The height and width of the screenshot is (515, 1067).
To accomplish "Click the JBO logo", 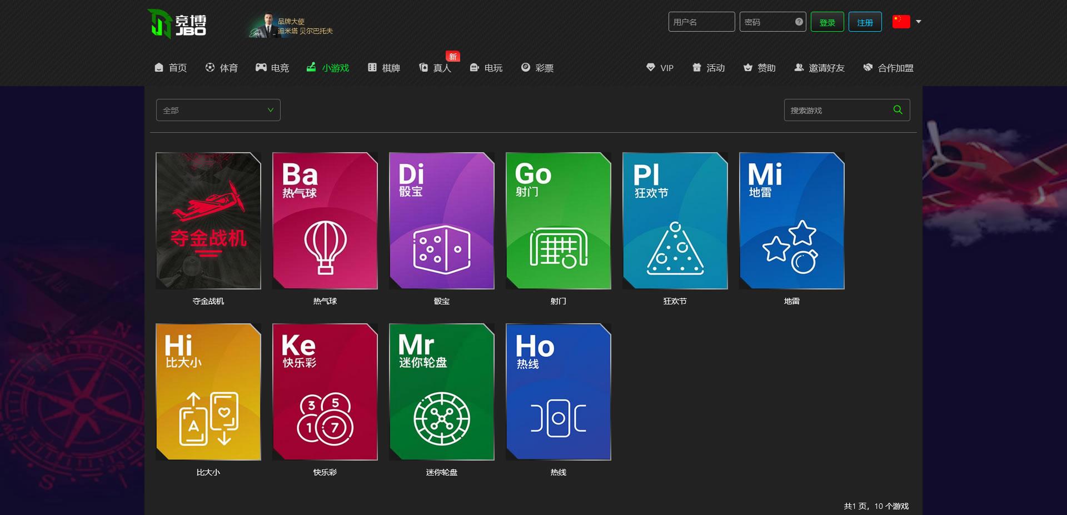I will pos(177,24).
